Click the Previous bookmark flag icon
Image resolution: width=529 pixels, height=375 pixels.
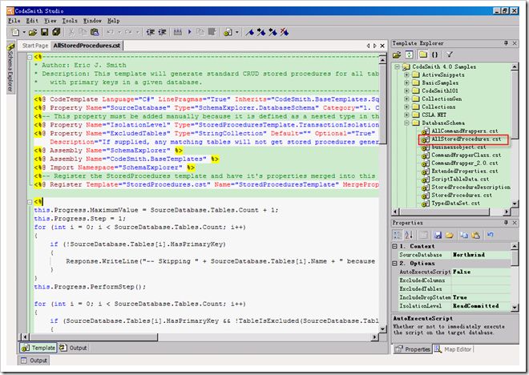tap(273, 32)
